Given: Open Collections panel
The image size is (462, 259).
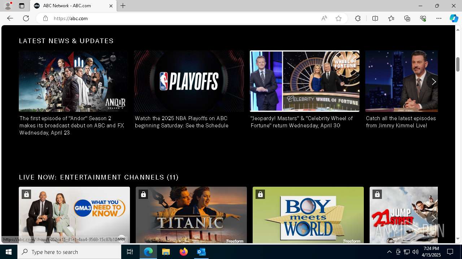Looking at the screenshot, I should point(407,18).
